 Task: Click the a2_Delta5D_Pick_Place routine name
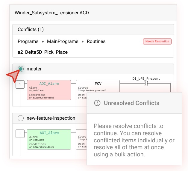(43, 52)
